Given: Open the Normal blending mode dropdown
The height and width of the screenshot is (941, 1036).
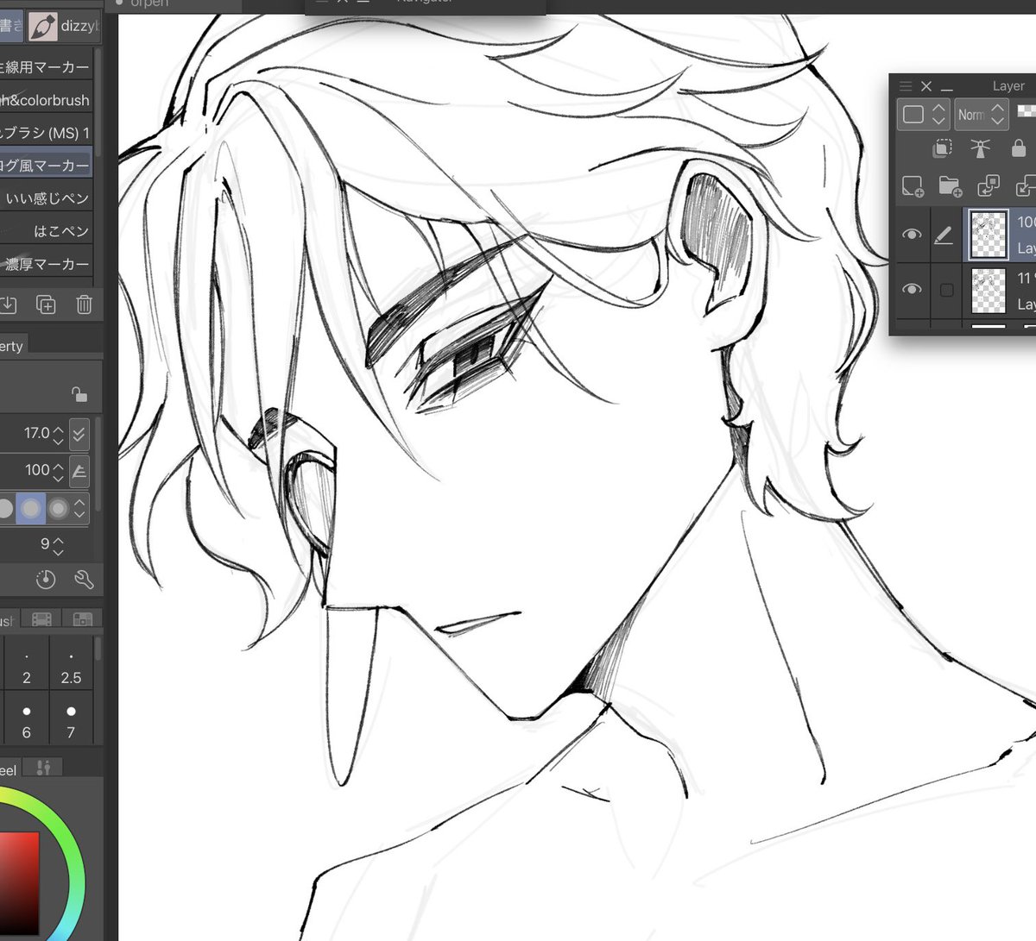Looking at the screenshot, I should point(982,115).
